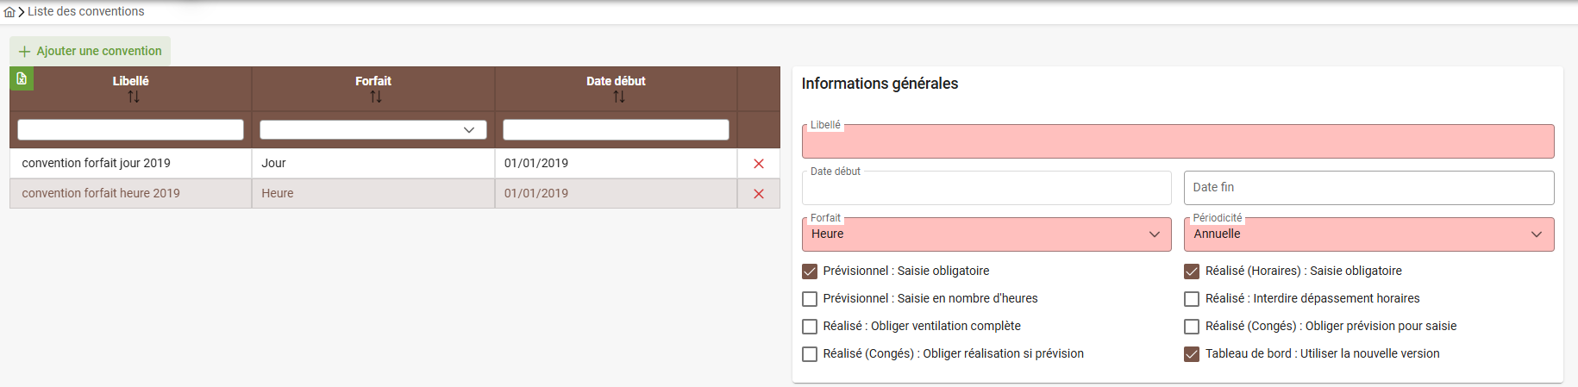Click the green Excel export icon
The height and width of the screenshot is (387, 1578).
[x=22, y=78]
